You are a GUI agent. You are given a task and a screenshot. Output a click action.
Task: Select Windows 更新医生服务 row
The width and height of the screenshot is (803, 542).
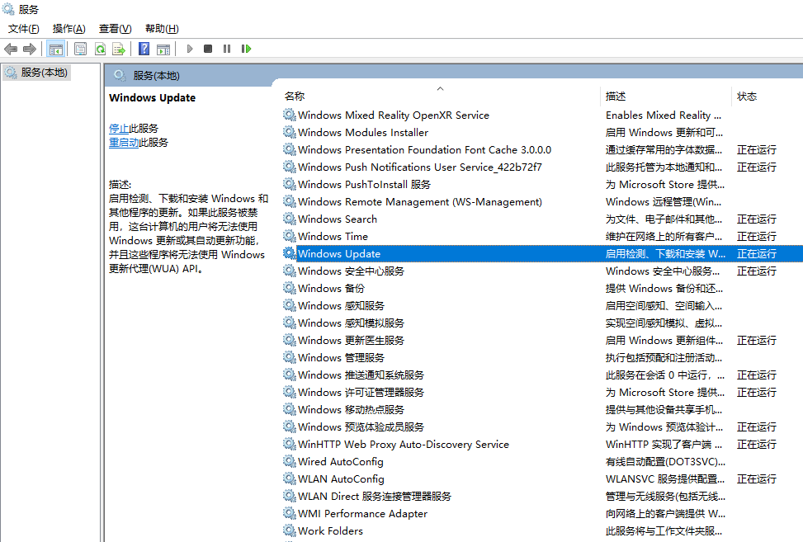(542, 341)
